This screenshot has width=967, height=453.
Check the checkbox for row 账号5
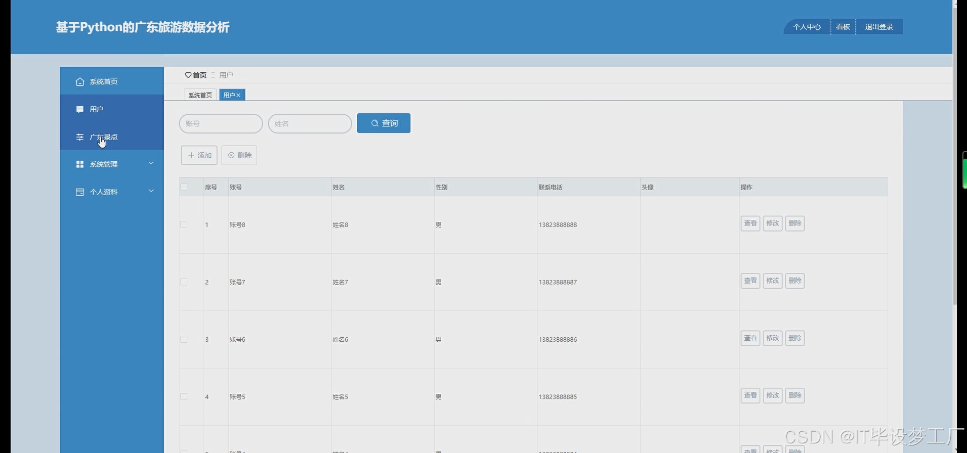[184, 397]
